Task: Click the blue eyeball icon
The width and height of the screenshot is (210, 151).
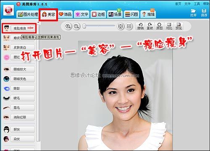Action: 6,79
